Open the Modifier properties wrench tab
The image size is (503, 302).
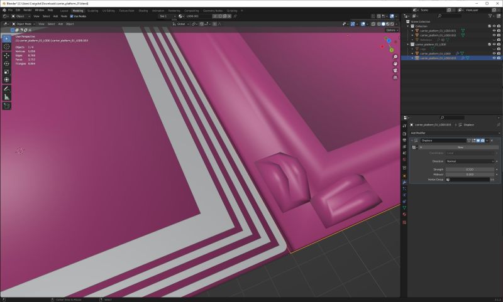pyautogui.click(x=404, y=182)
